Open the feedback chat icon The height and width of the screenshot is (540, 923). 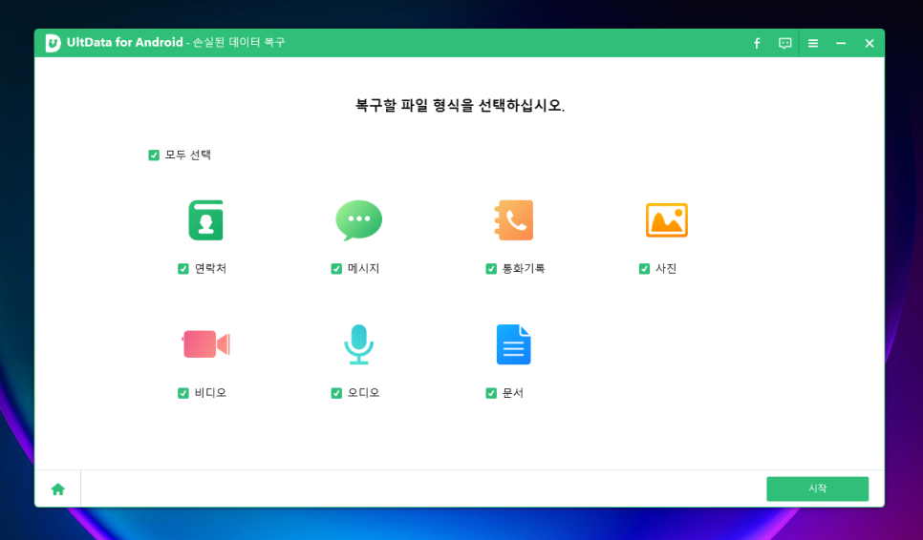click(x=784, y=43)
